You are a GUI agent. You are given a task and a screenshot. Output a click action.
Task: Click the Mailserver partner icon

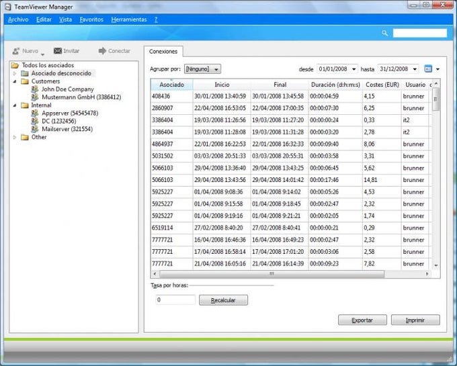[x=35, y=129]
